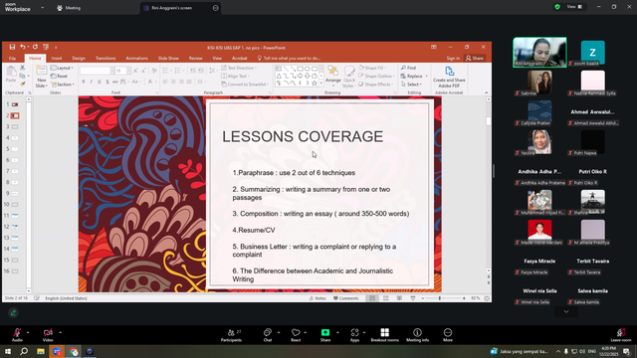Toggle Underline formatting
Screen dimensions: 637x358
coord(100,82)
